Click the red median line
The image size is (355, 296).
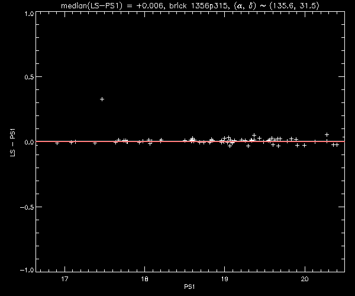pos(190,141)
